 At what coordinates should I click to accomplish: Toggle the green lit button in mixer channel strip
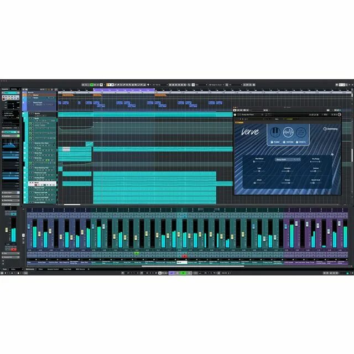click(137, 253)
